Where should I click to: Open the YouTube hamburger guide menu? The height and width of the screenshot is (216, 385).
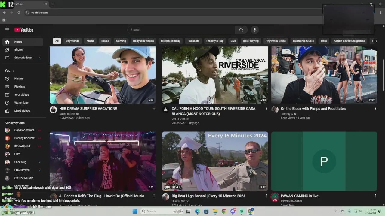click(x=7, y=30)
